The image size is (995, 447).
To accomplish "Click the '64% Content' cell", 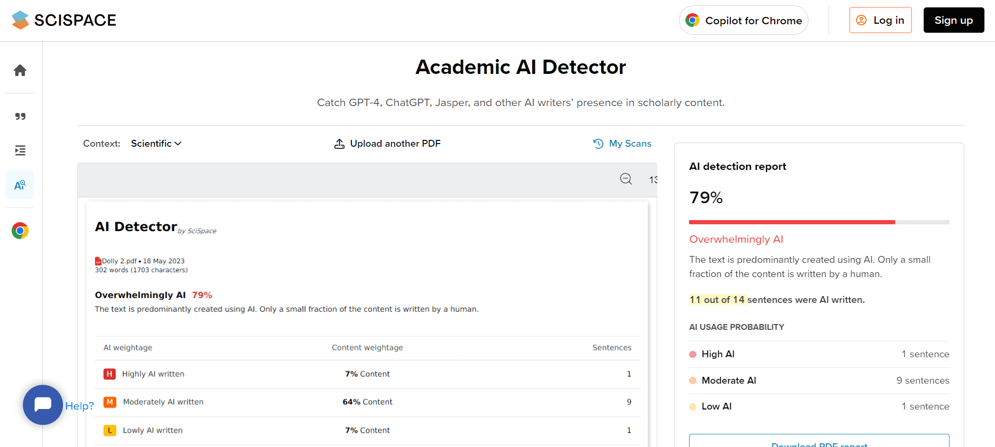I will (368, 402).
